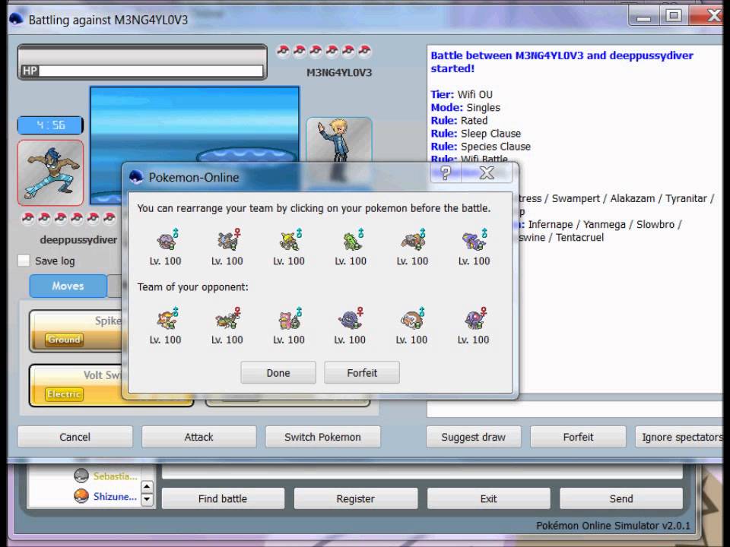Click 'Pokémon Online Simulator v2.0.1' version text
Viewport: 730px width, 547px height.
pos(613,526)
